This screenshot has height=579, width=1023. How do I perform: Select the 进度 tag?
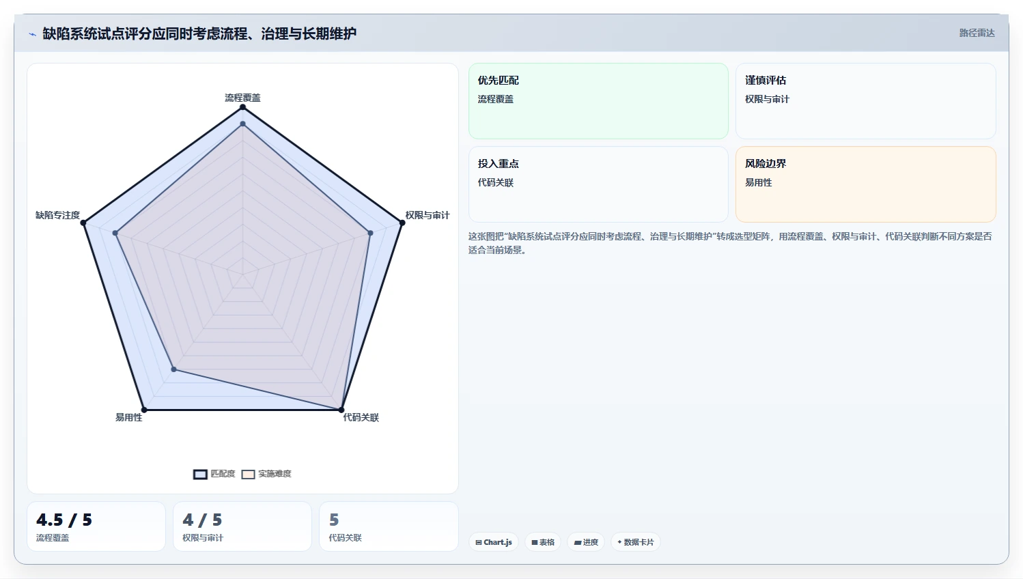tap(586, 542)
